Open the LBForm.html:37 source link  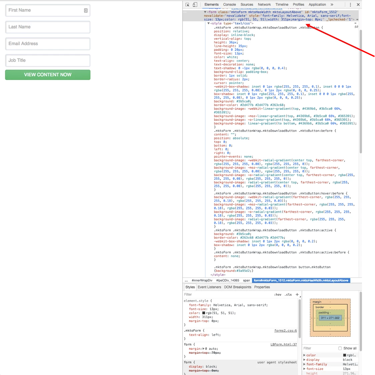click(284, 344)
